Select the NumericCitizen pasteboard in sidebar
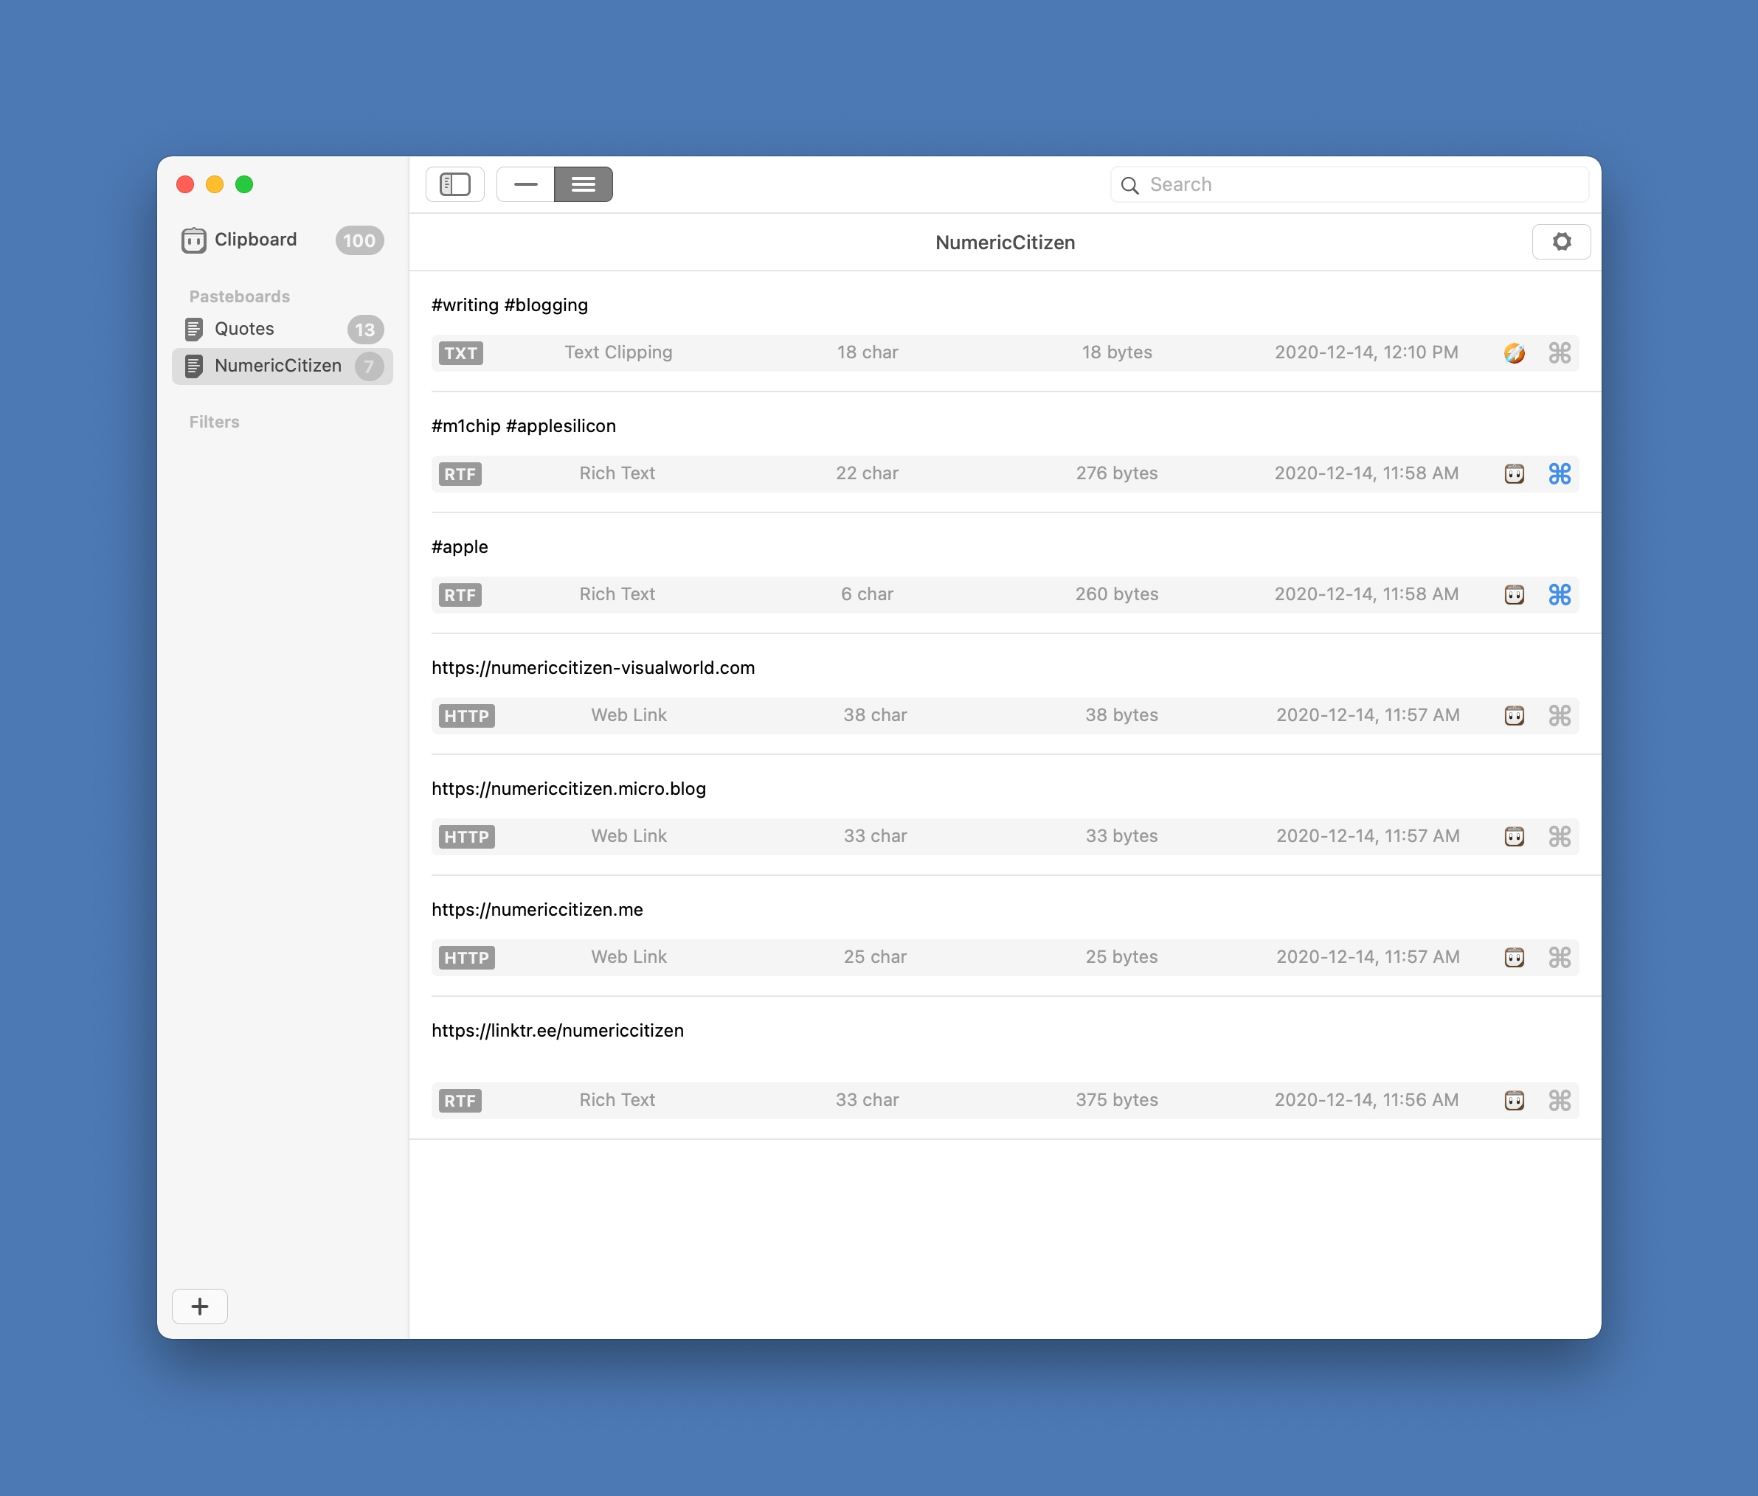The image size is (1758, 1496). click(x=277, y=366)
